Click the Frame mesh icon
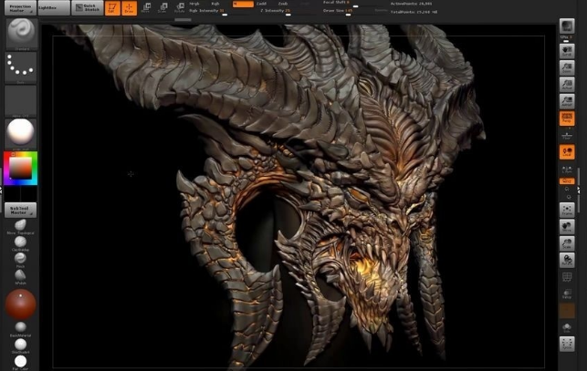The image size is (587, 371). coord(567,211)
